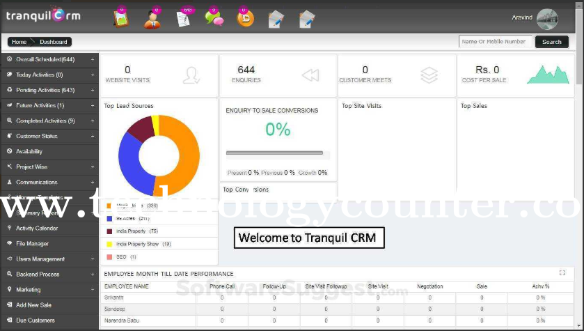Image resolution: width=584 pixels, height=331 pixels.
Task: Open the picture frame icon in top toolbar
Action: point(121,18)
